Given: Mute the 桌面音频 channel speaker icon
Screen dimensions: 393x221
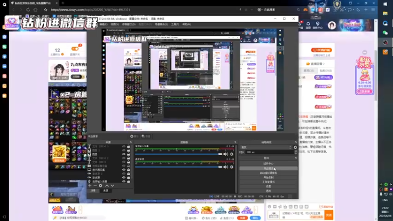Looking at the screenshot, I should [x=225, y=167].
